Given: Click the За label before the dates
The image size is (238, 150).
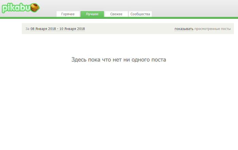Looking at the screenshot, I should pyautogui.click(x=27, y=29).
